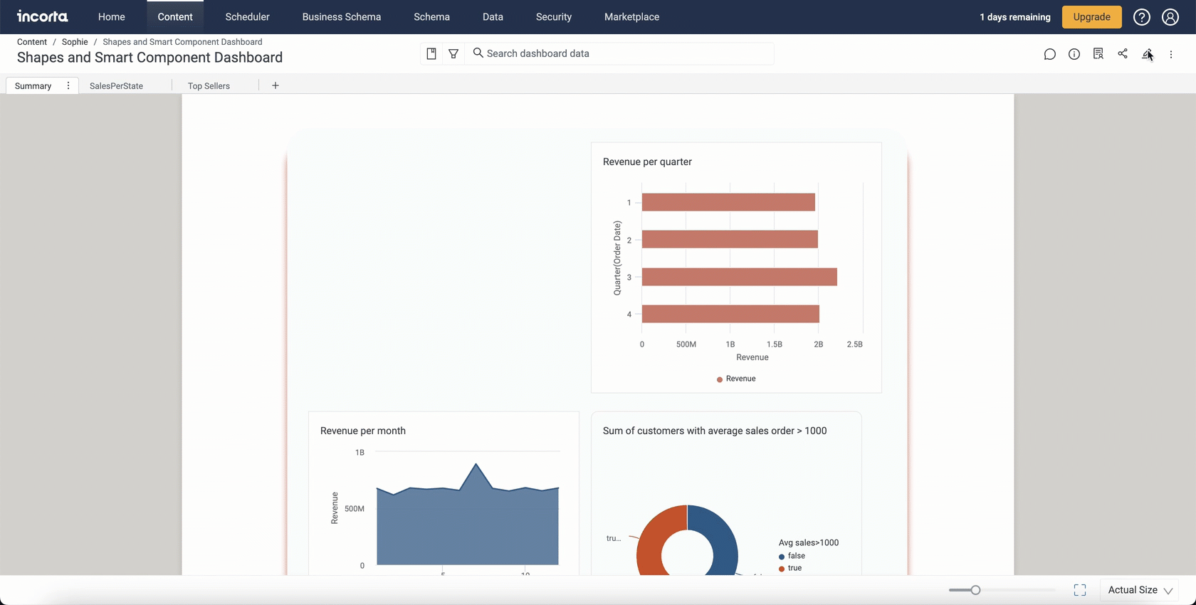
Task: Click the edit dashboard pencil icon
Action: coord(1147,54)
